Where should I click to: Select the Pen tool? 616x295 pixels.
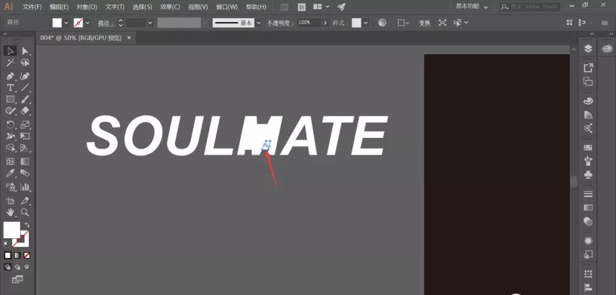(x=10, y=76)
